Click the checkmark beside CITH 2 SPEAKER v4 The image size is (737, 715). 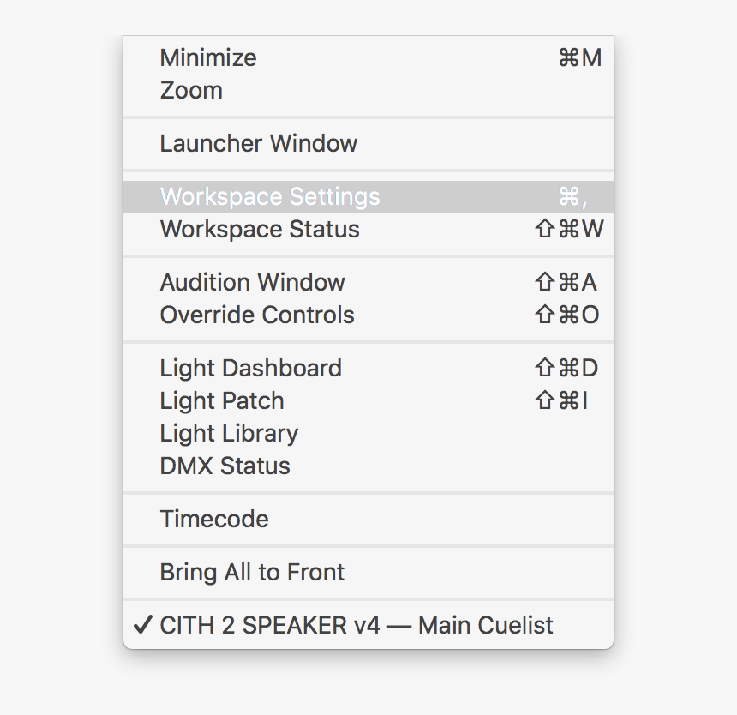pyautogui.click(x=142, y=625)
